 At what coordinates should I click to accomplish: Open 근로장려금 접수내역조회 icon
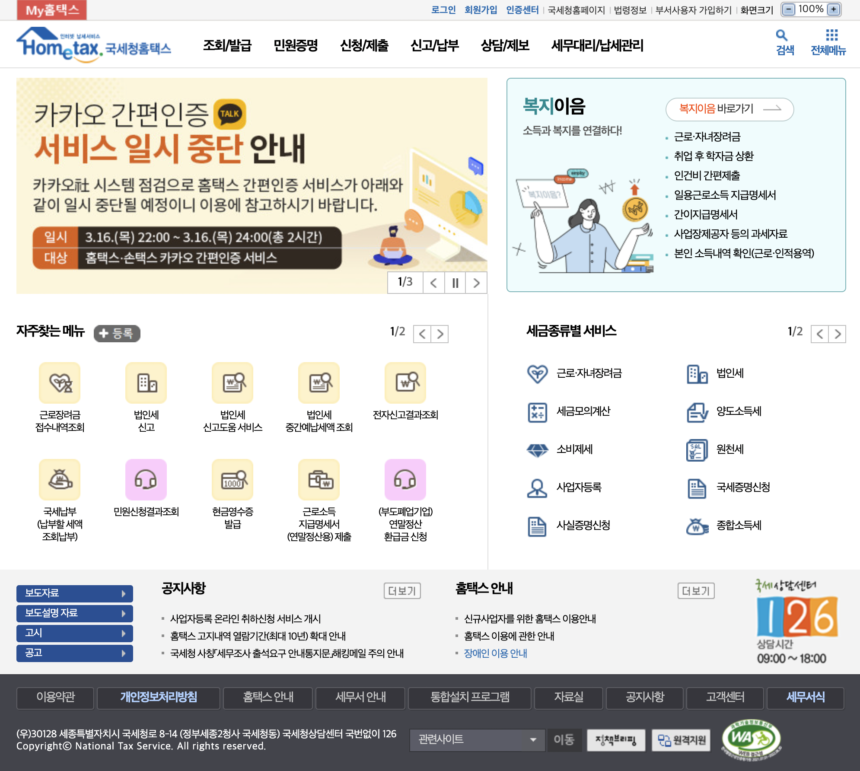[x=60, y=383]
